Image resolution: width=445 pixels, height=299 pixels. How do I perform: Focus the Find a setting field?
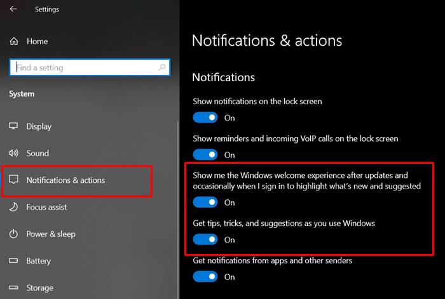coord(90,67)
